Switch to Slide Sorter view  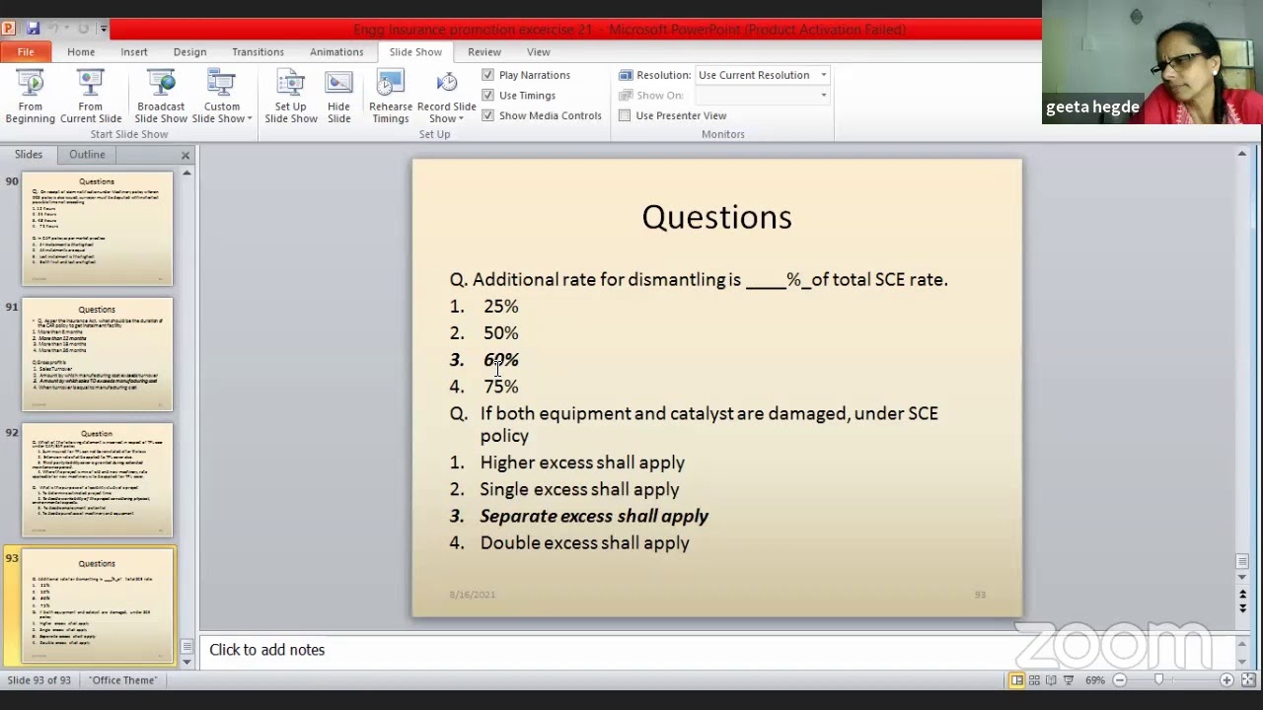[1034, 679]
